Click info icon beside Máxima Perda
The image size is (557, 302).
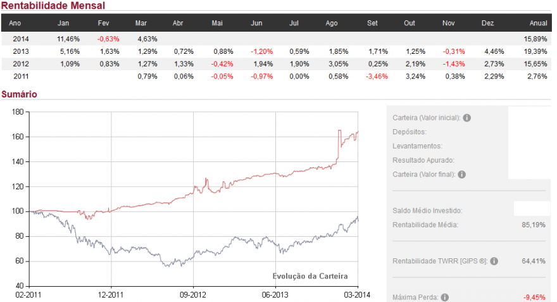pos(445,298)
